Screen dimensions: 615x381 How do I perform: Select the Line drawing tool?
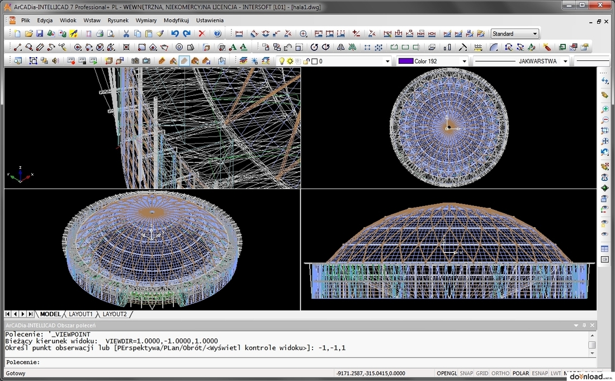pyautogui.click(x=17, y=48)
